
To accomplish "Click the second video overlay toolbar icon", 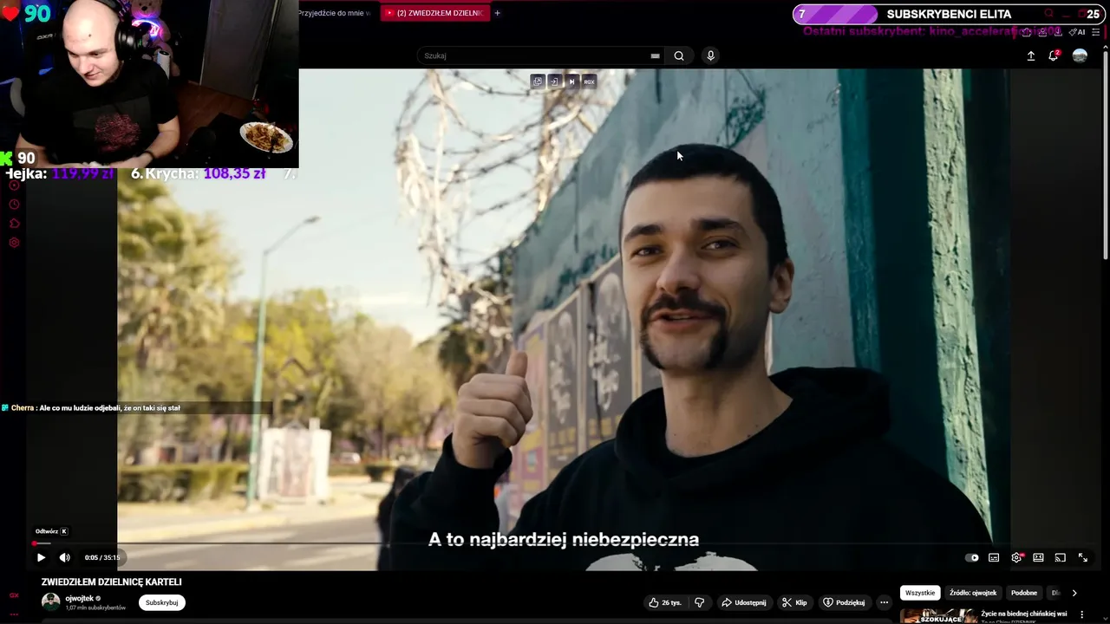I will pyautogui.click(x=554, y=81).
